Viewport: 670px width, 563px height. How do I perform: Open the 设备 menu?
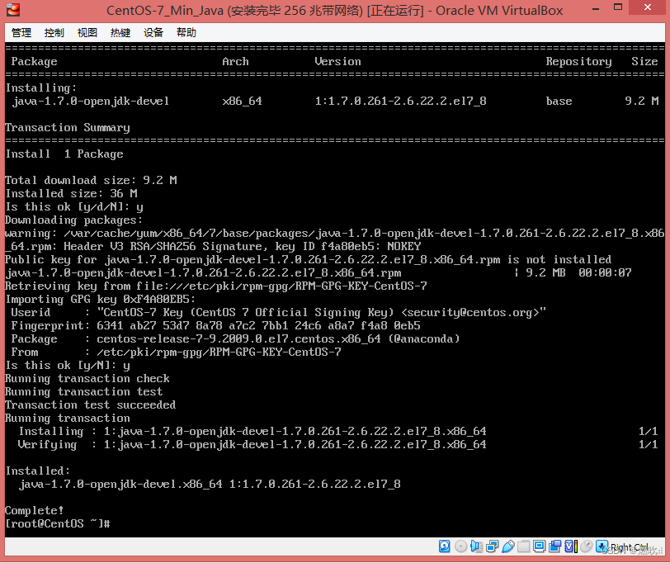(153, 32)
